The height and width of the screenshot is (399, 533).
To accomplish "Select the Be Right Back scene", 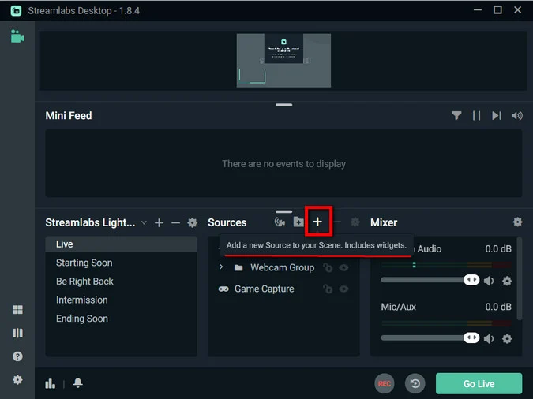I will click(x=121, y=282).
